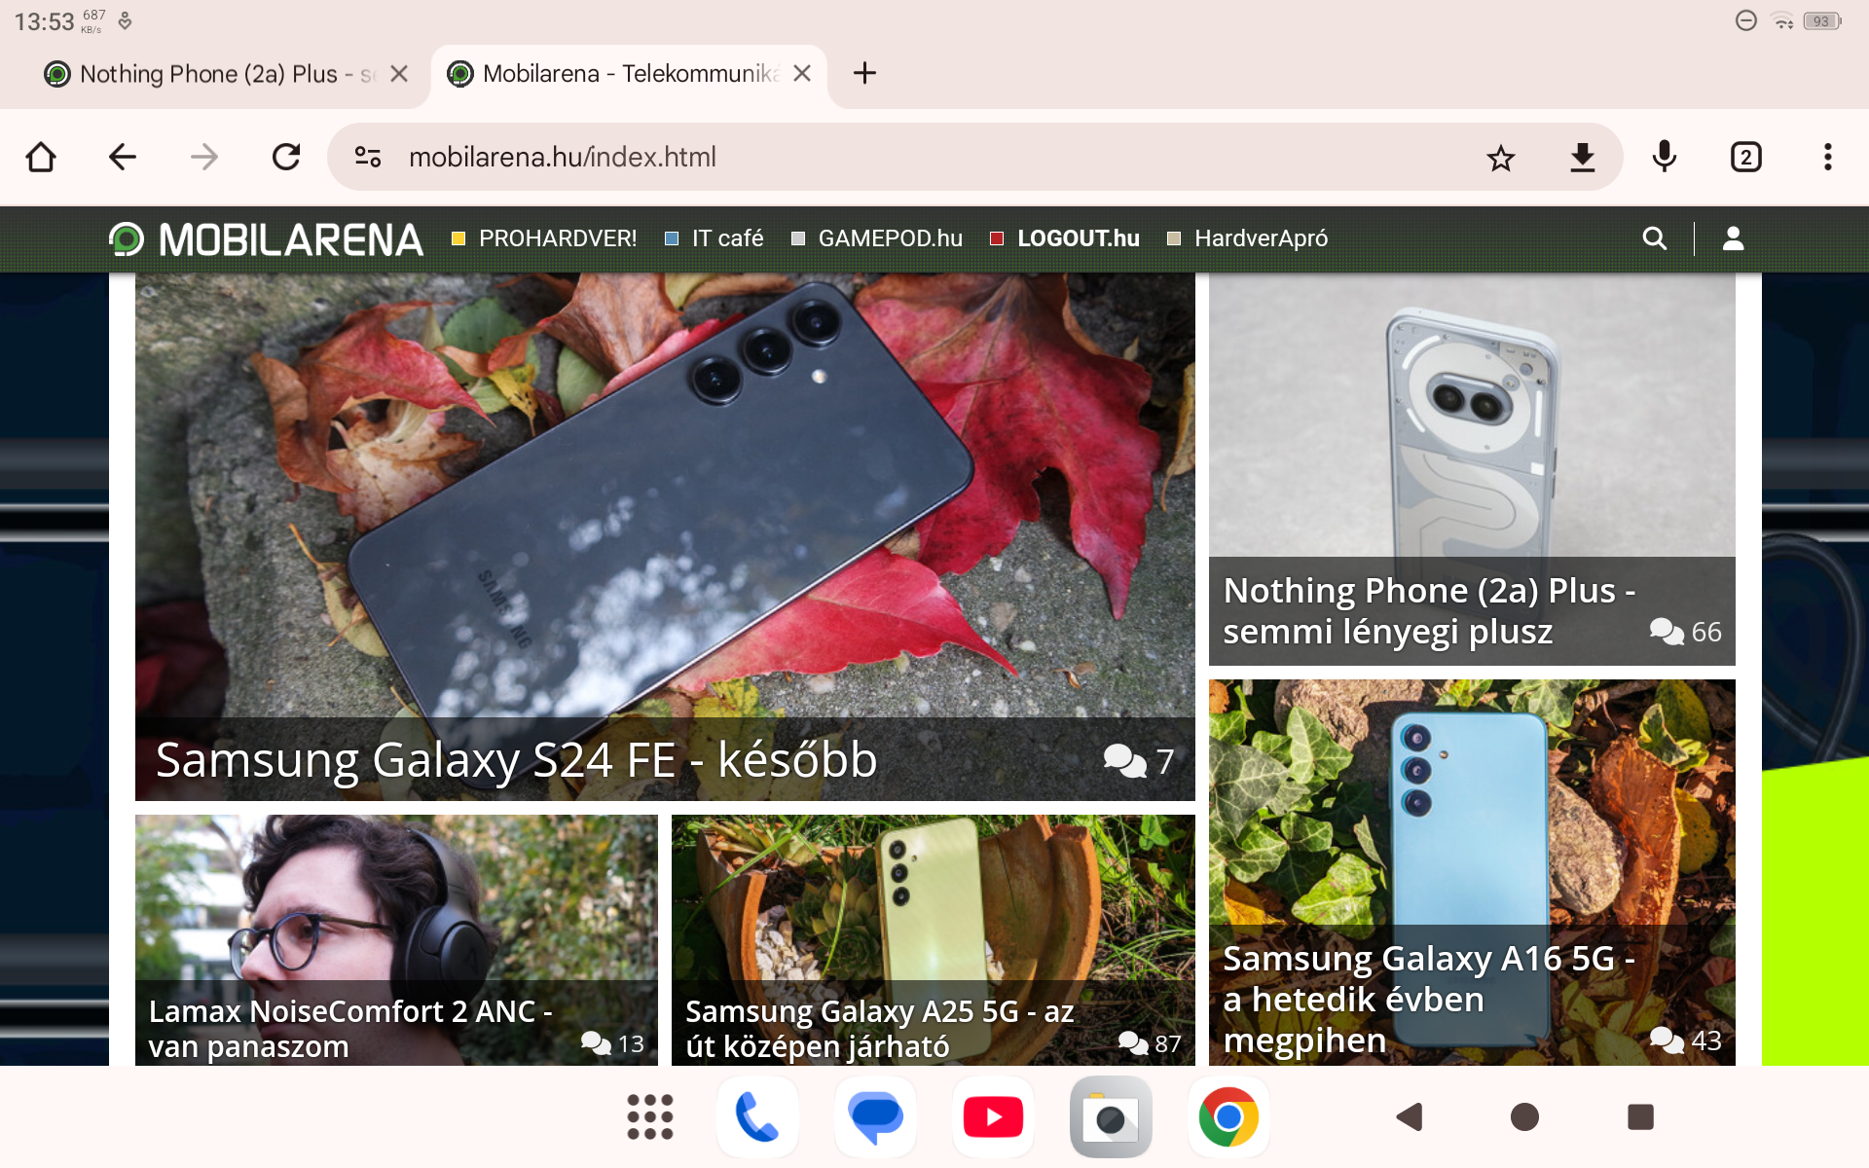The image size is (1869, 1168).
Task: Open the Chrome three-dot menu
Action: tap(1828, 157)
